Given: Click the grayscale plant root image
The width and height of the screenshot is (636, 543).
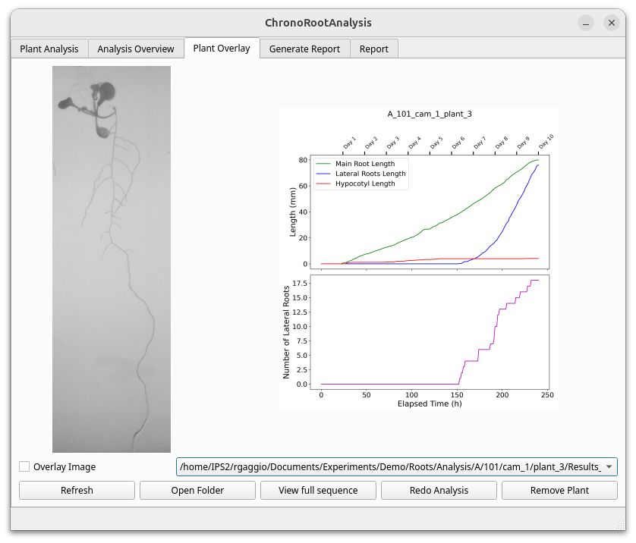Looking at the screenshot, I should tap(112, 259).
